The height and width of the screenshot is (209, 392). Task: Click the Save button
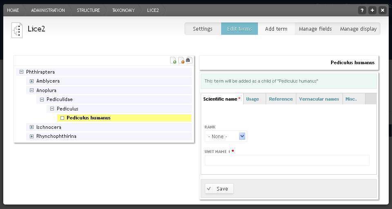pos(219,189)
